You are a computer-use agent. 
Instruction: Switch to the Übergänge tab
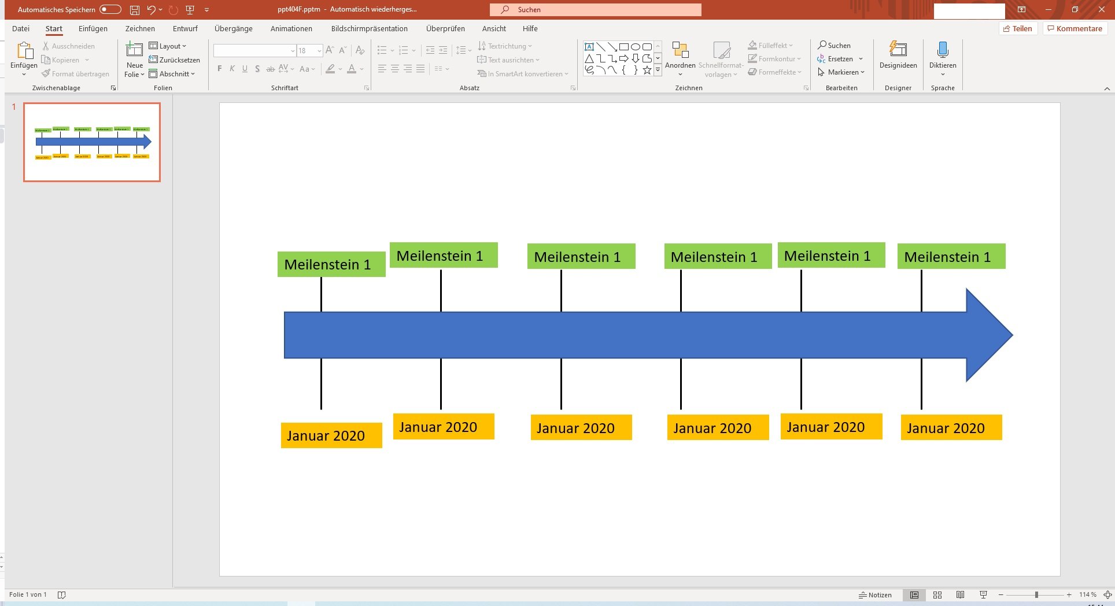[233, 28]
